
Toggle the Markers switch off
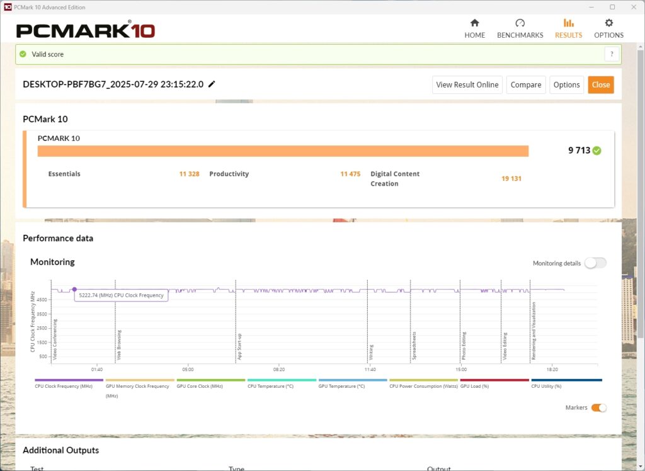tap(599, 407)
